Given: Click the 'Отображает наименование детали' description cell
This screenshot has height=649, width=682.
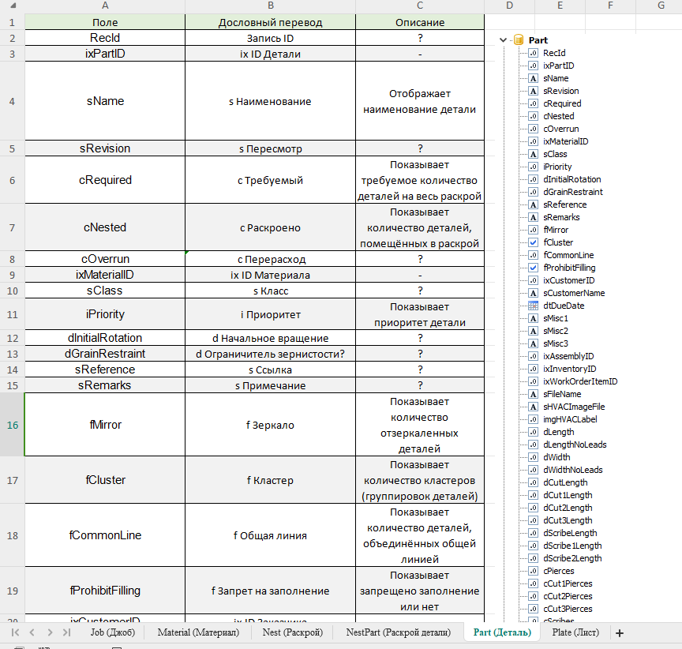Looking at the screenshot, I should coord(420,101).
